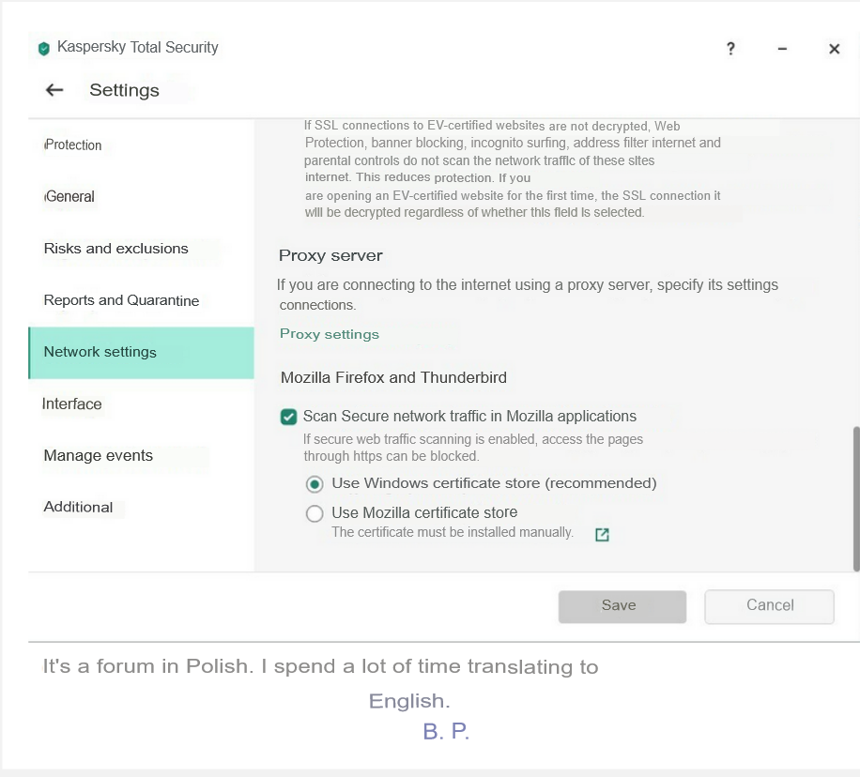Open the Interface settings section
Image resolution: width=860 pixels, height=777 pixels.
[72, 404]
